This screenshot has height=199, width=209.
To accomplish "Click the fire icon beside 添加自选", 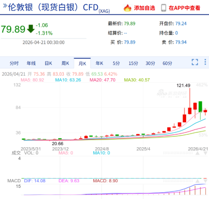I will [x=127, y=8].
